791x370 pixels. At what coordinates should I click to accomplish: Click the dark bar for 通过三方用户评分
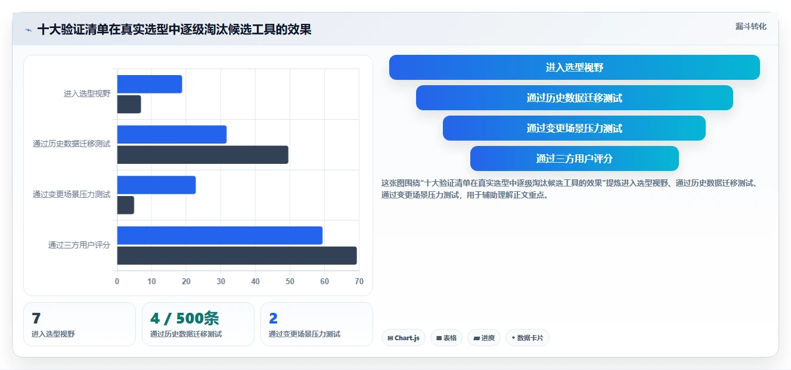(237, 256)
